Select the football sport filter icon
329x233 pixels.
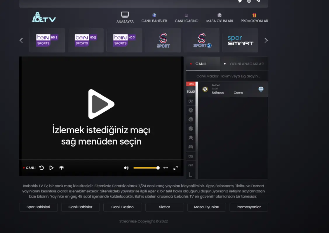point(191,101)
